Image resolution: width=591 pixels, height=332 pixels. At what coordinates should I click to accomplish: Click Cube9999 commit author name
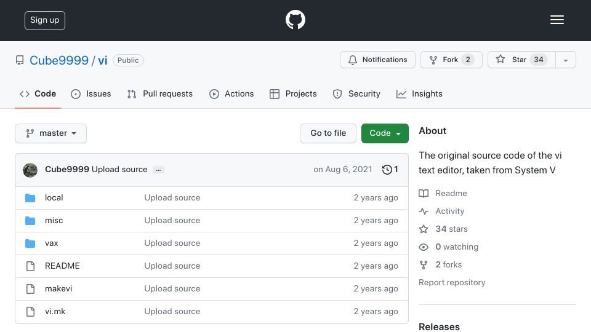coord(67,170)
